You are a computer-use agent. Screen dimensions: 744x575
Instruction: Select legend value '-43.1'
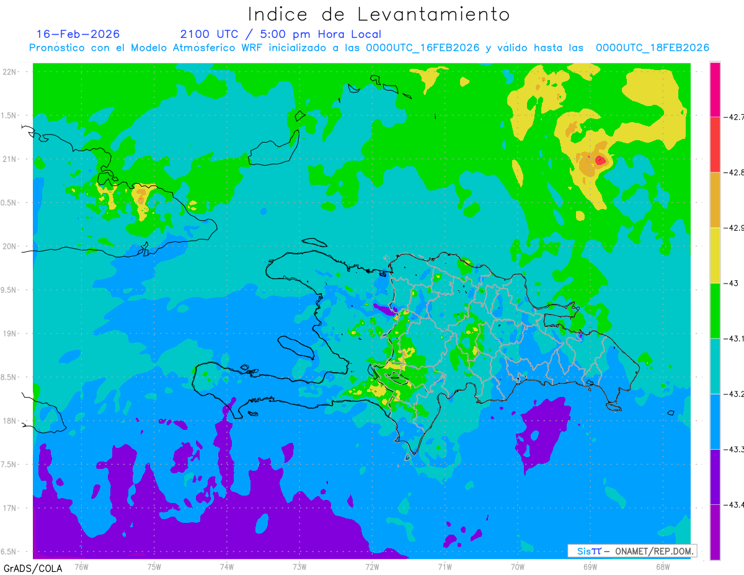(x=733, y=339)
